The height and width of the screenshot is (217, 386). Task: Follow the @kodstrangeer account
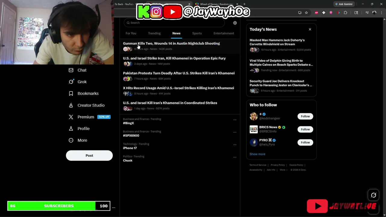click(x=305, y=116)
